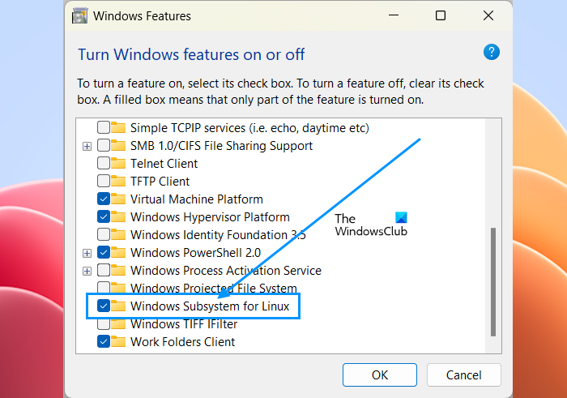Check the Windows Projected File System box
The width and height of the screenshot is (567, 398).
coord(104,289)
